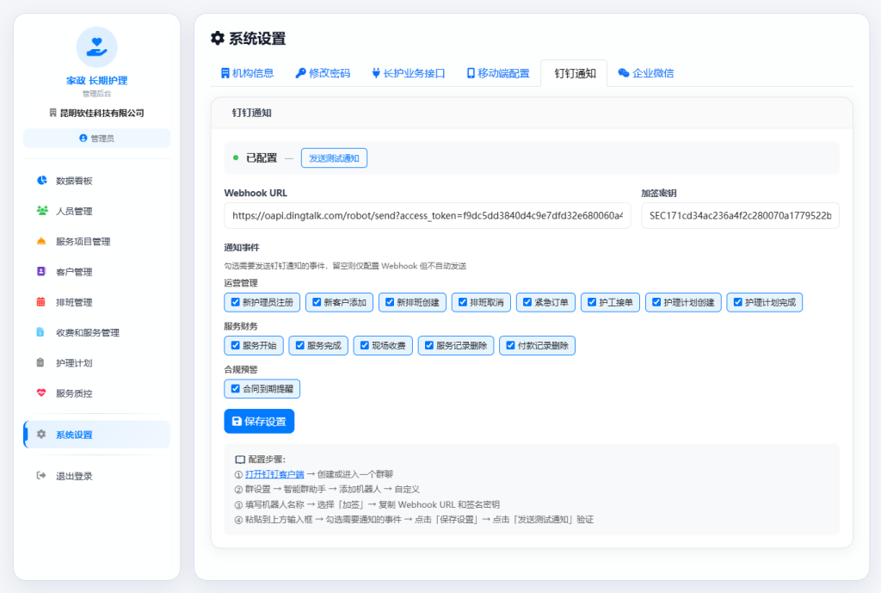The image size is (881, 593).
Task: Click the key icon on 修改密码 tab
Action: click(300, 73)
